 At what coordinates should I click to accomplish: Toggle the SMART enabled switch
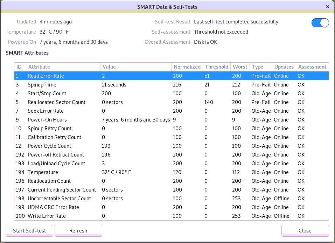320,23
